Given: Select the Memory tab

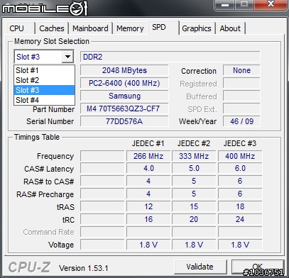Looking at the screenshot, I should click(130, 28).
